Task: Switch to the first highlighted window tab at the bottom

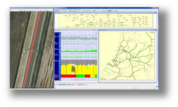Action: click(x=63, y=85)
